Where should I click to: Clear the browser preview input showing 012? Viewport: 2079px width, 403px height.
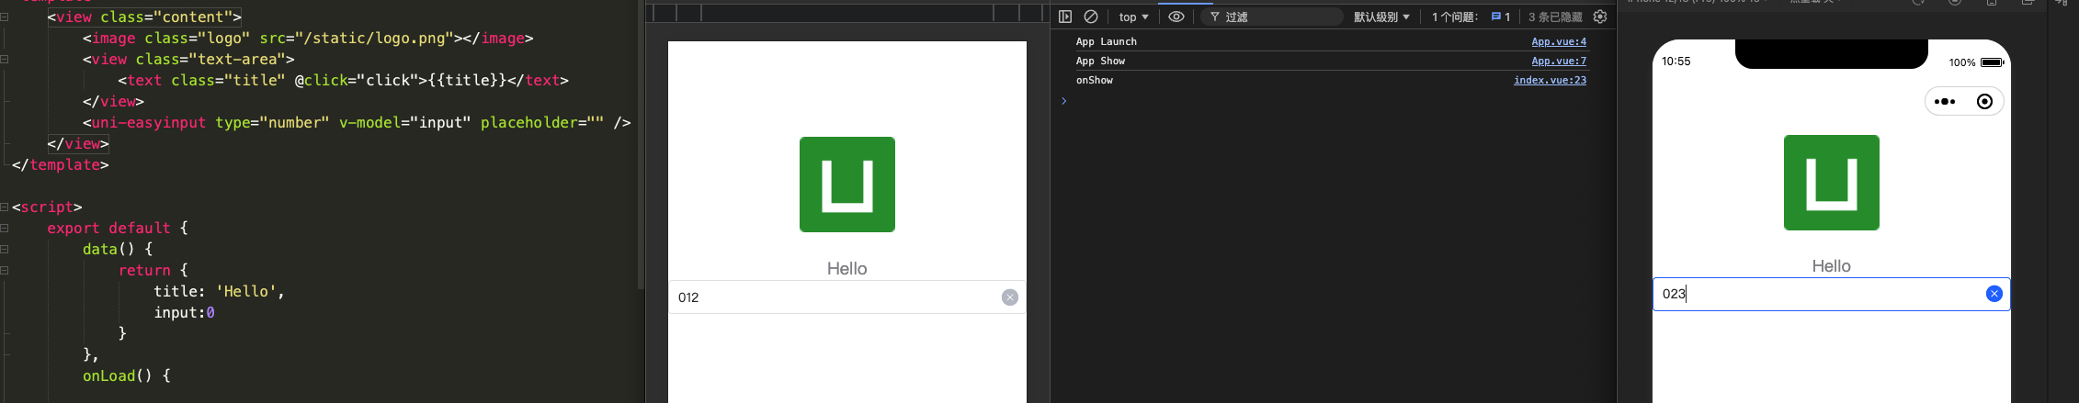1010,297
